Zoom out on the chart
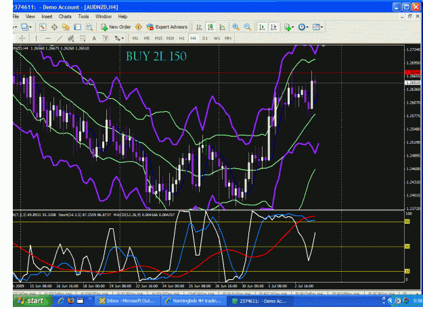 [248, 27]
